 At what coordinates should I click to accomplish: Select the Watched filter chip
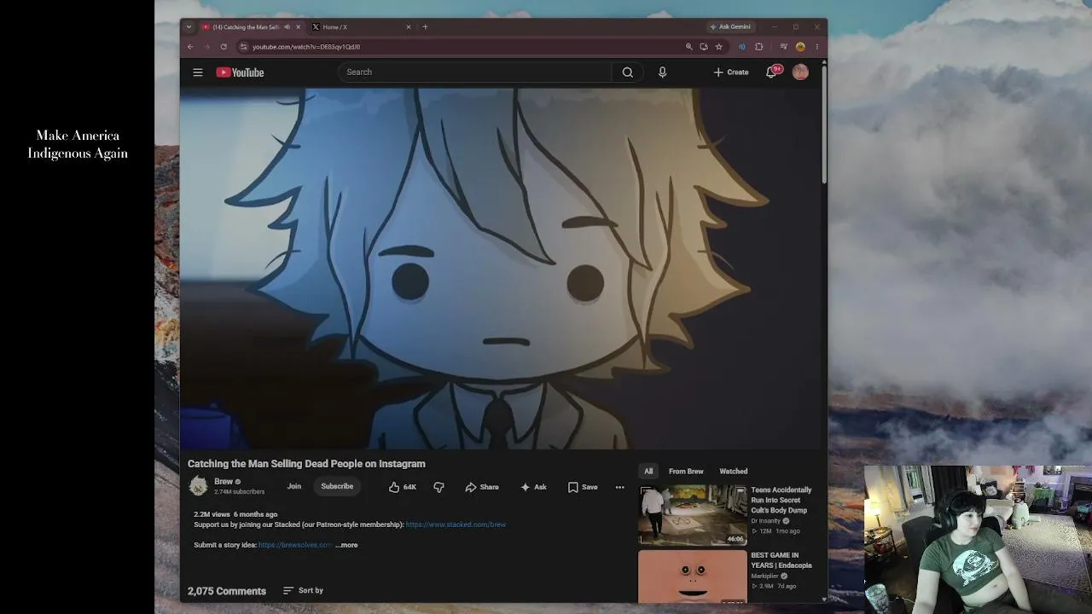tap(734, 472)
